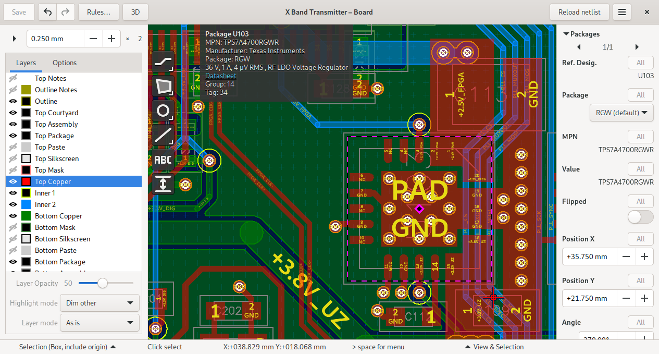Select the ABC text placement tool
The image size is (659, 354).
click(163, 160)
